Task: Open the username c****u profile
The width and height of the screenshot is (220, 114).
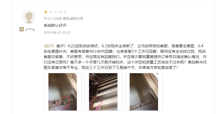Action: (x=30, y=29)
